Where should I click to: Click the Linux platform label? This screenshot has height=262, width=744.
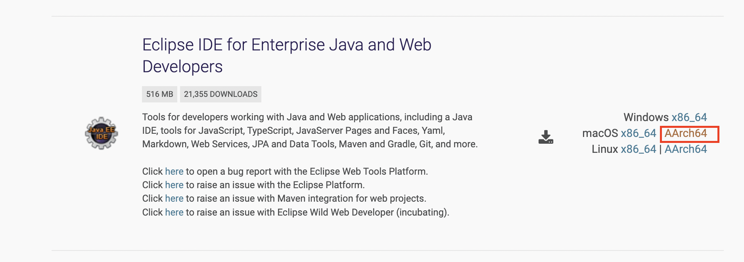605,149
